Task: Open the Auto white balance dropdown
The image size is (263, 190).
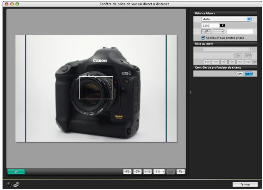Action: pyautogui.click(x=226, y=19)
